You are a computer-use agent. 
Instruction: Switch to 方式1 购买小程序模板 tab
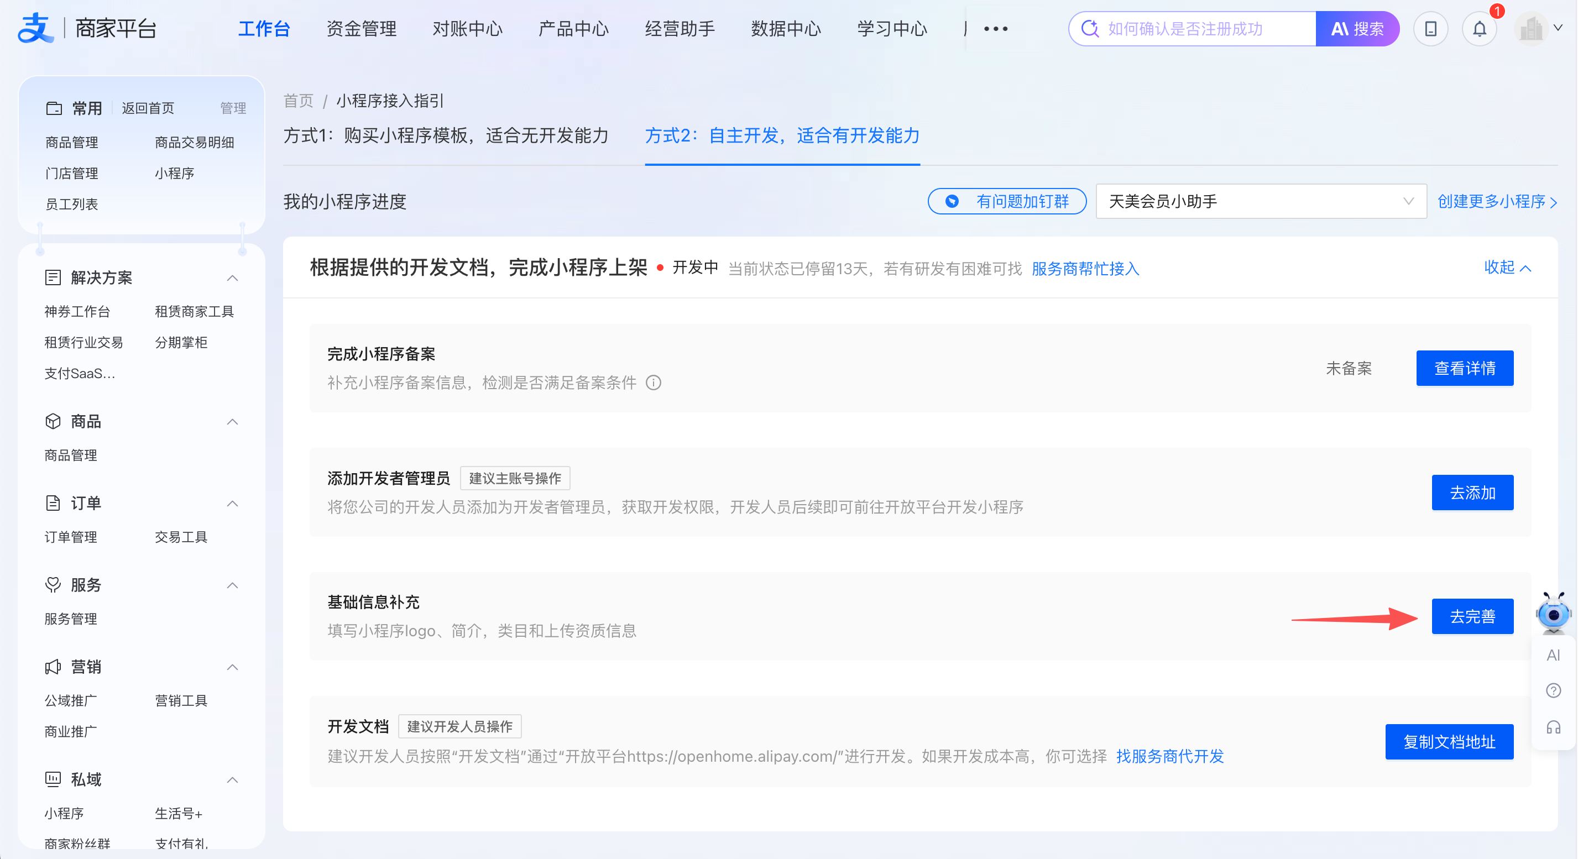point(446,136)
